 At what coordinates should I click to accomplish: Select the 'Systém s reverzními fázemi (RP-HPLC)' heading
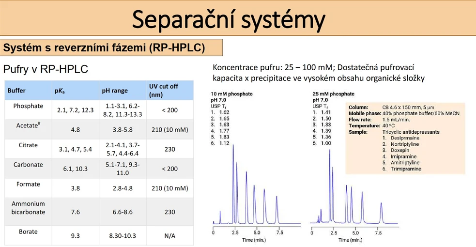(104, 47)
